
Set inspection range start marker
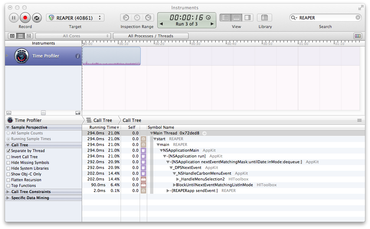[126, 18]
